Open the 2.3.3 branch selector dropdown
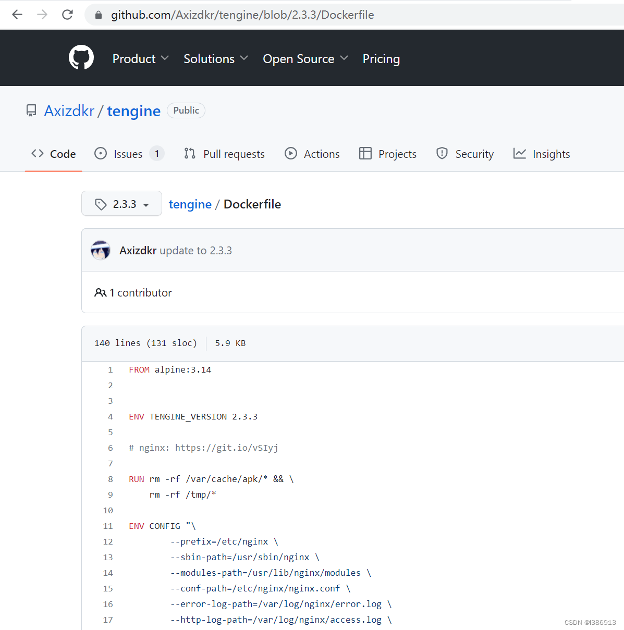Screen dimensions: 624x630 click(x=121, y=204)
